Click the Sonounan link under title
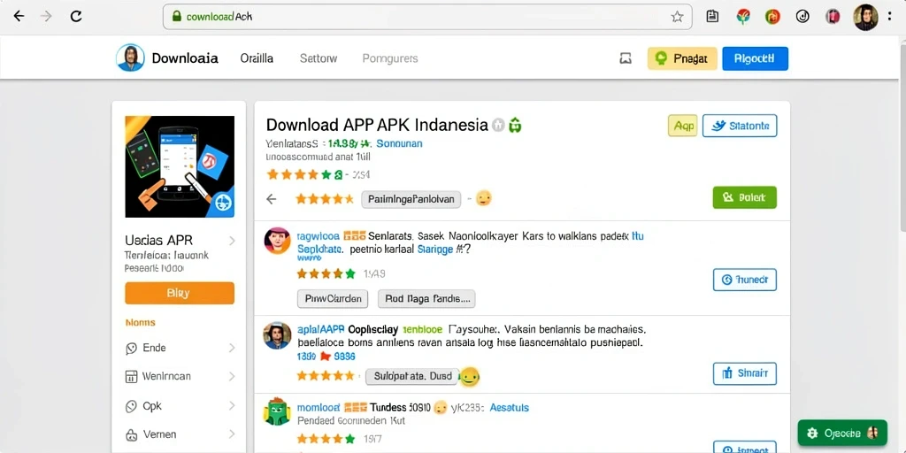Viewport: 906px width, 453px height. pyautogui.click(x=399, y=143)
